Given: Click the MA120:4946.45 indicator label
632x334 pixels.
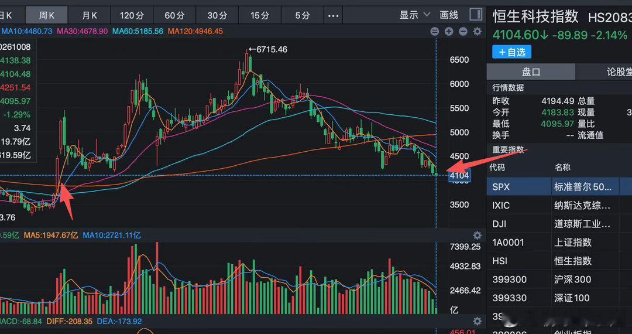Looking at the screenshot, I should tap(195, 31).
